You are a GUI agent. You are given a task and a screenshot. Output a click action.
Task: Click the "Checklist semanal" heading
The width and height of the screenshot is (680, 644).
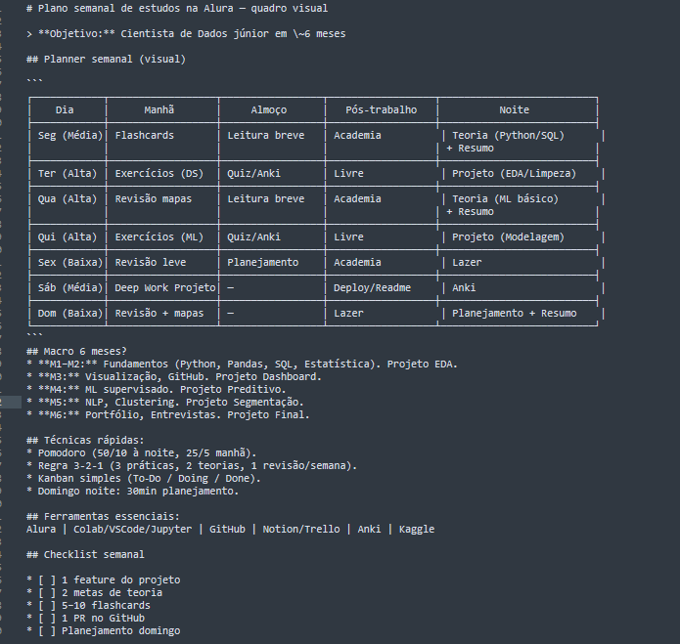tap(85, 554)
